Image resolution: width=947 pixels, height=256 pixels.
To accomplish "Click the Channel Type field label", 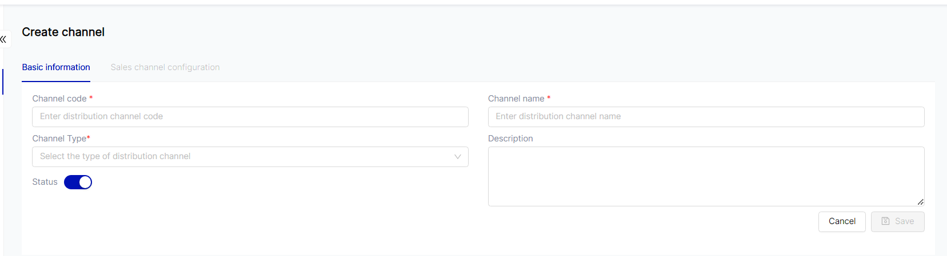I will [x=59, y=139].
